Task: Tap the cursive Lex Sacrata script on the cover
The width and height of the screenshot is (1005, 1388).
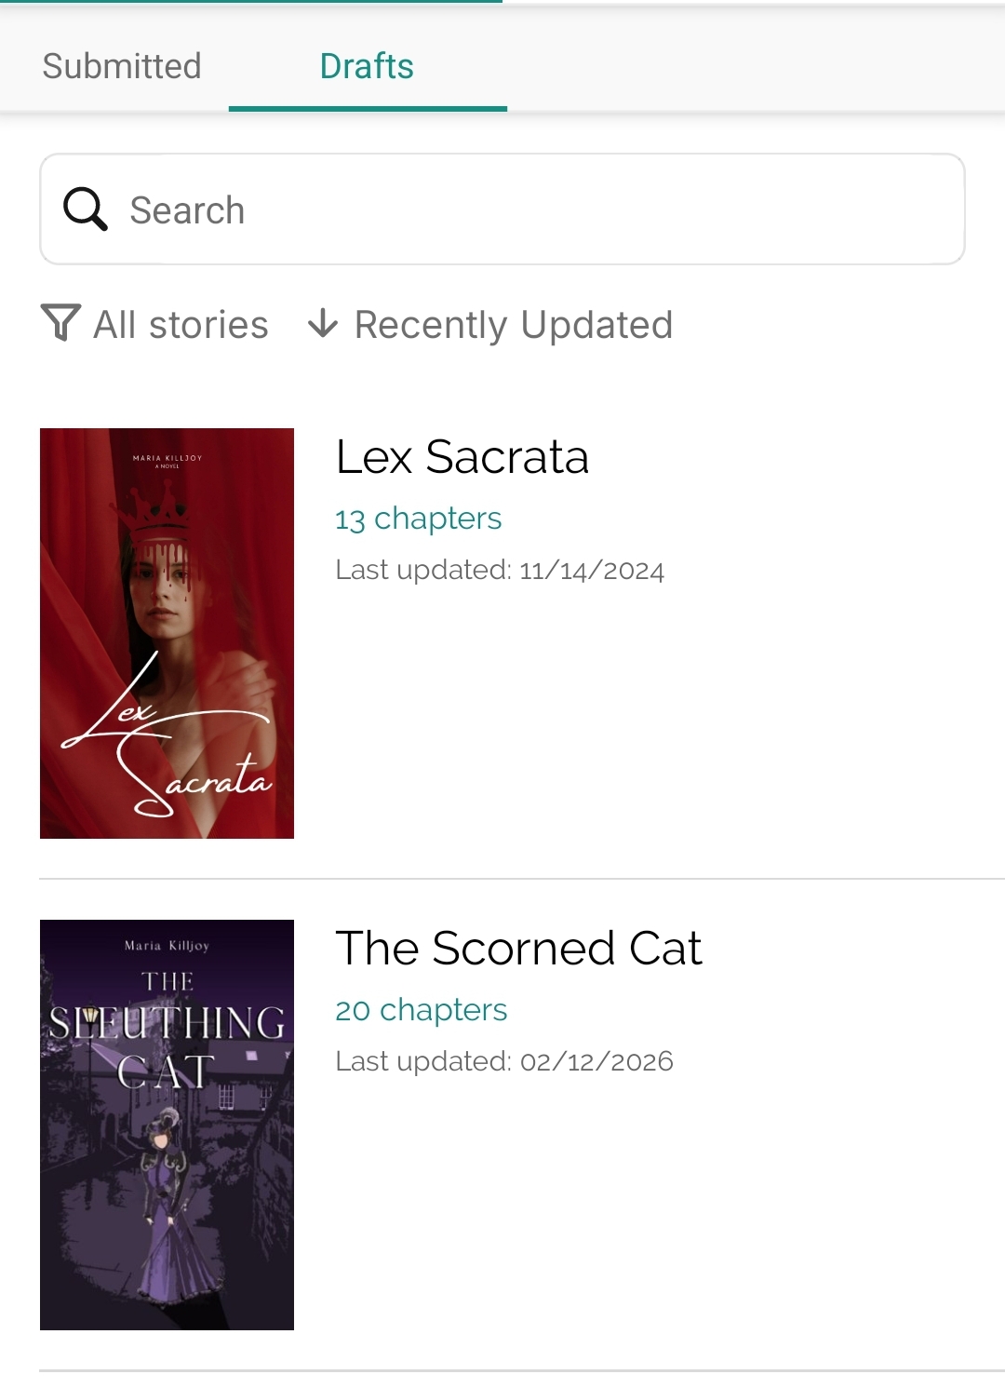Action: [x=167, y=745]
